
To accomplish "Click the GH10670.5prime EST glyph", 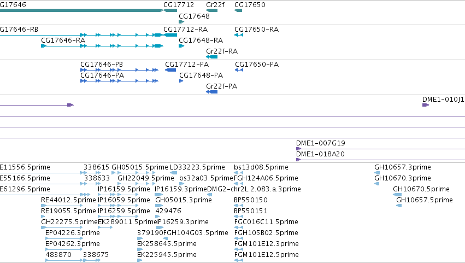I will click(397, 195).
